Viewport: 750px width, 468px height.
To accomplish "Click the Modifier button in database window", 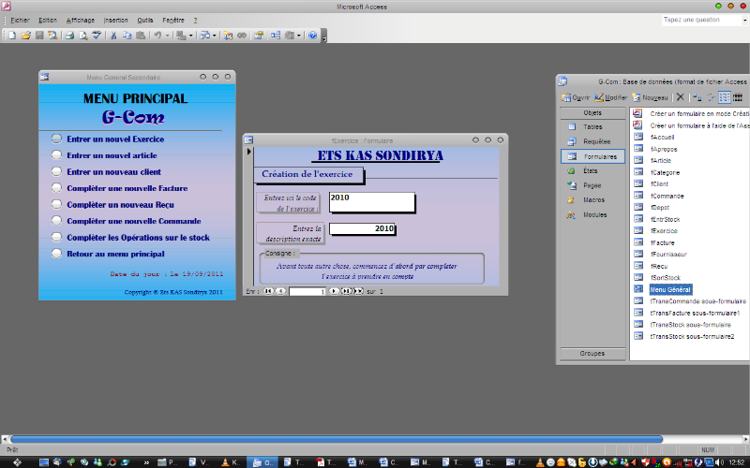I will [611, 97].
